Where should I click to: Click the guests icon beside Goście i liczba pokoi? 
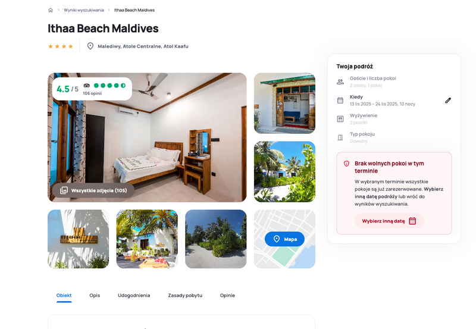(x=340, y=82)
